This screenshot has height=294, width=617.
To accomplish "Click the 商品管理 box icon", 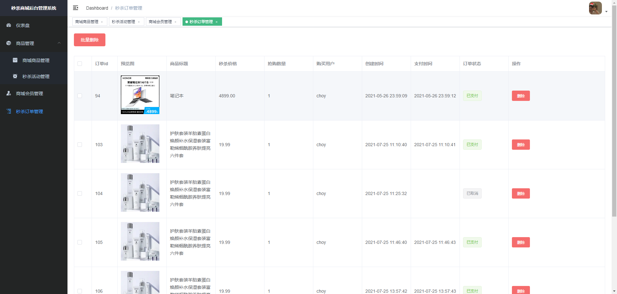I will (9, 43).
